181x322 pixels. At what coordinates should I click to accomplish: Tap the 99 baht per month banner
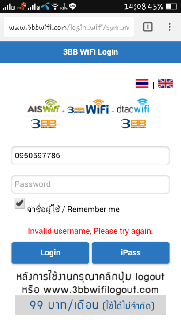(90, 305)
